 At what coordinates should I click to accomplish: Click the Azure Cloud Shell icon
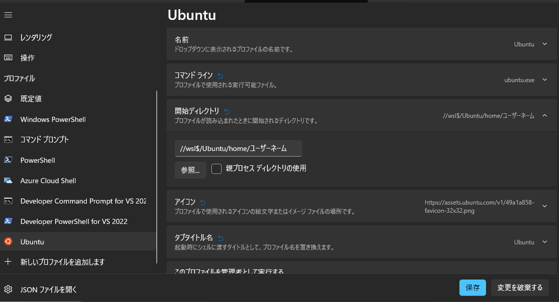click(x=7, y=180)
